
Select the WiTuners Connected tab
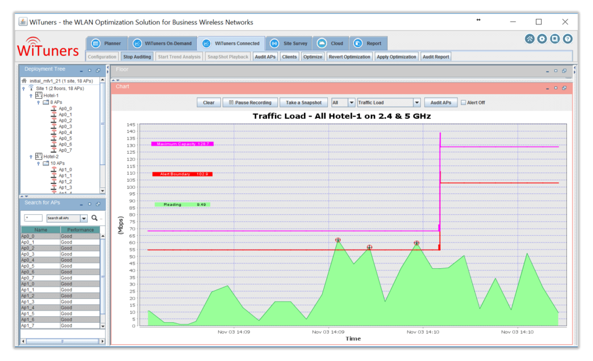tap(231, 44)
